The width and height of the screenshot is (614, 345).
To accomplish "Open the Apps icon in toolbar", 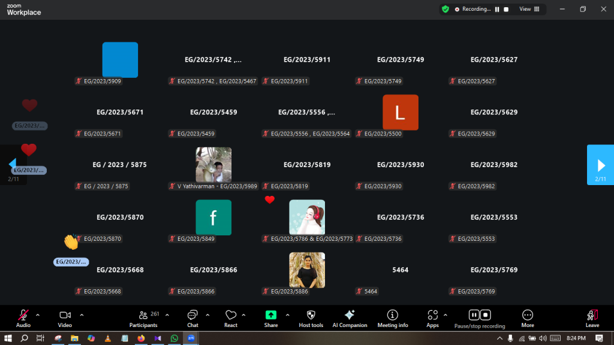I will click(432, 315).
